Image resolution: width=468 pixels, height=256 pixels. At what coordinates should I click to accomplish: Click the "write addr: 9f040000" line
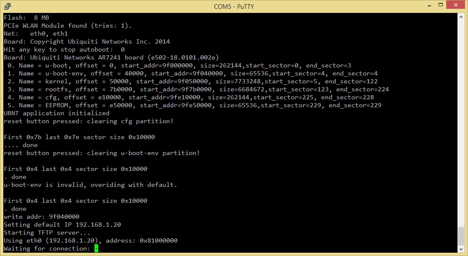pos(41,217)
